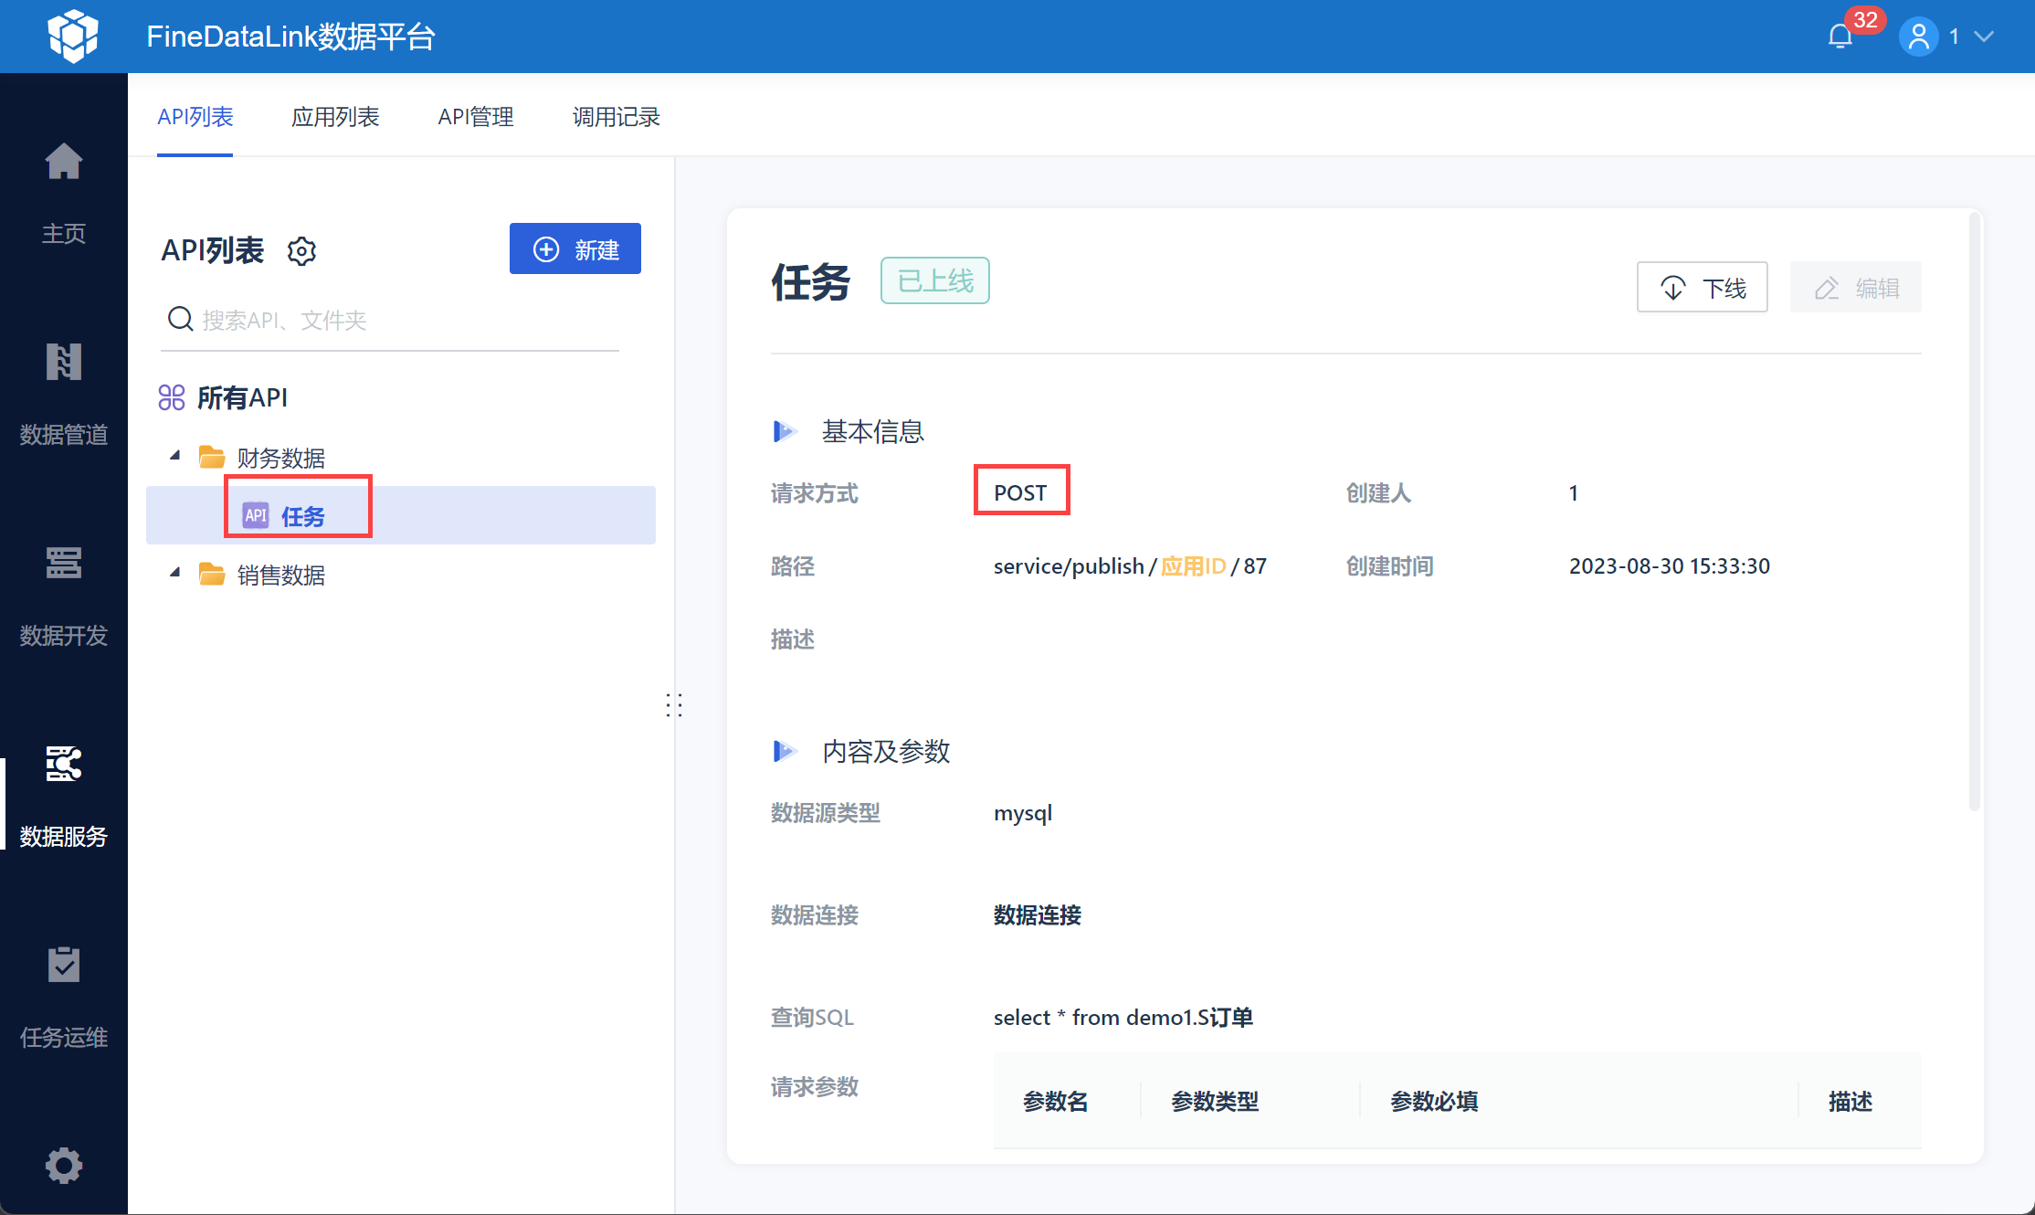Click the mysql data source value
Image resolution: width=2035 pixels, height=1215 pixels.
tap(1022, 812)
